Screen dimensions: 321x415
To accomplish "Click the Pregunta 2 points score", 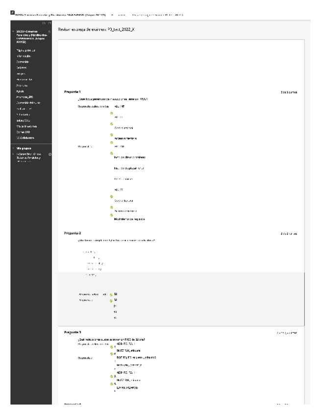I will (x=289, y=234).
